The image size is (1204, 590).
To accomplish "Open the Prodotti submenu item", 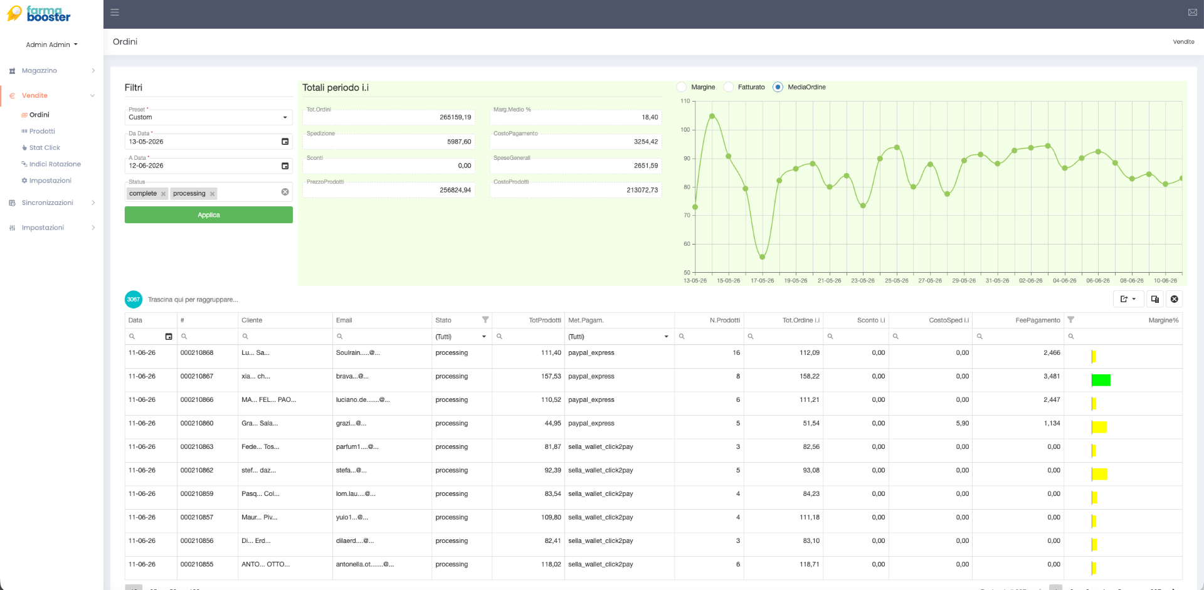I will (42, 131).
